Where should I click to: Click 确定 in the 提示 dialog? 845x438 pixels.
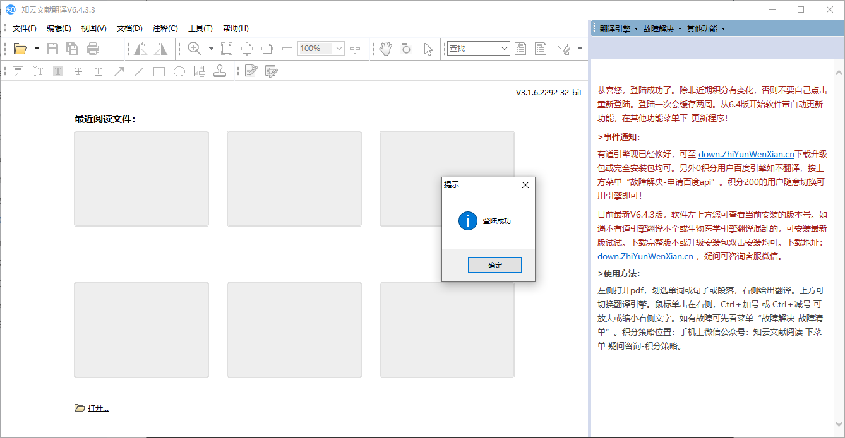[x=495, y=265]
